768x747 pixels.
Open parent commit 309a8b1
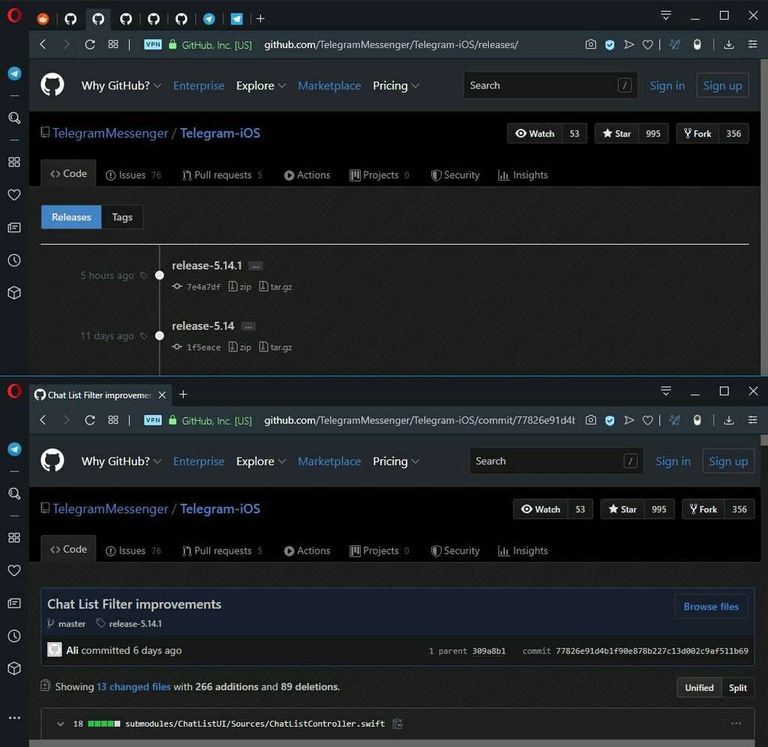(x=489, y=651)
